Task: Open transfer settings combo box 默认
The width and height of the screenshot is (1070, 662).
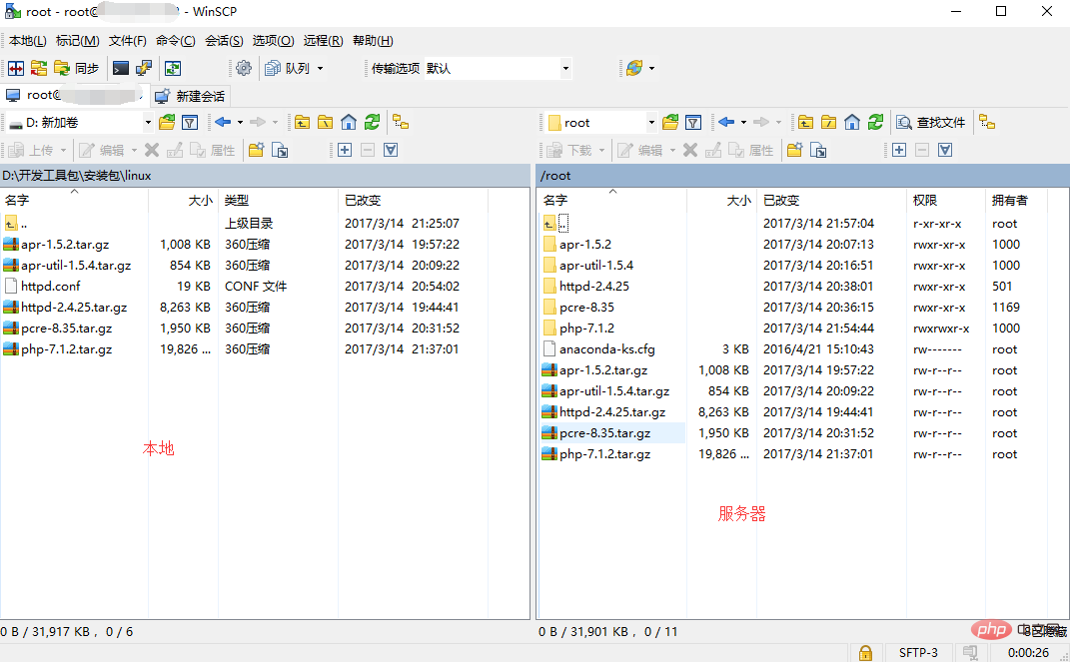Action: tap(497, 68)
